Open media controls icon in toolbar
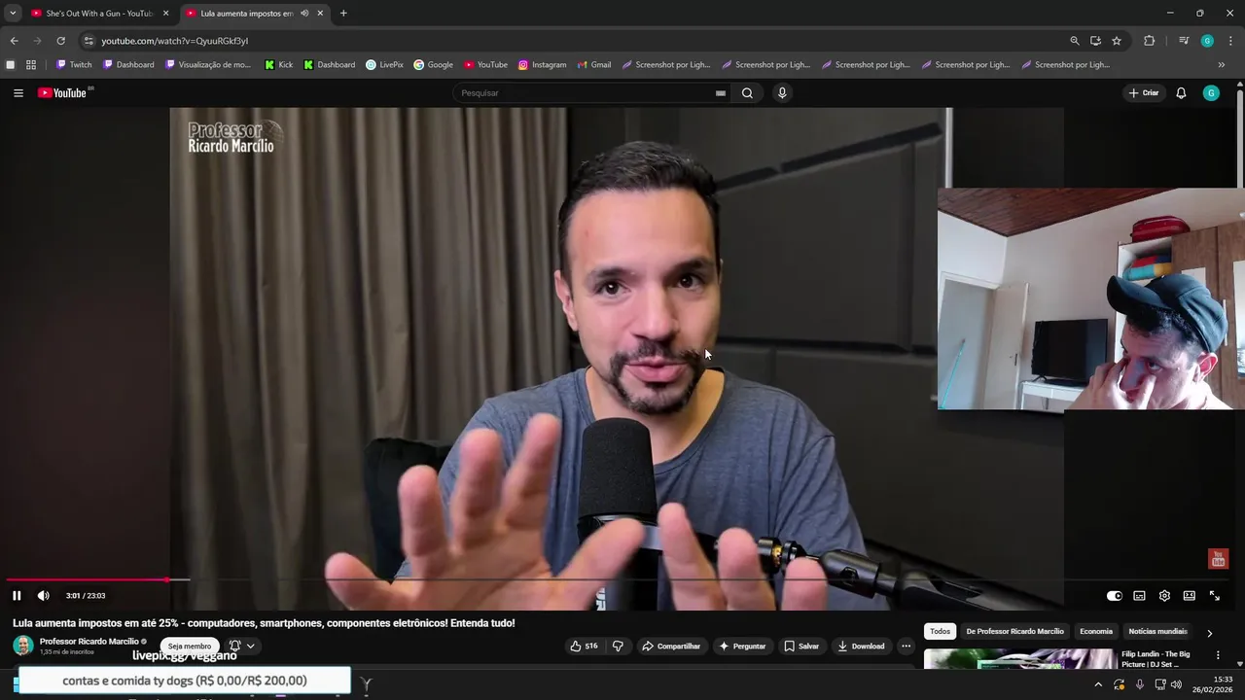Viewport: 1245px width, 700px height. [1184, 41]
